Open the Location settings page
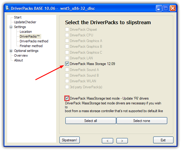 click(x=26, y=32)
